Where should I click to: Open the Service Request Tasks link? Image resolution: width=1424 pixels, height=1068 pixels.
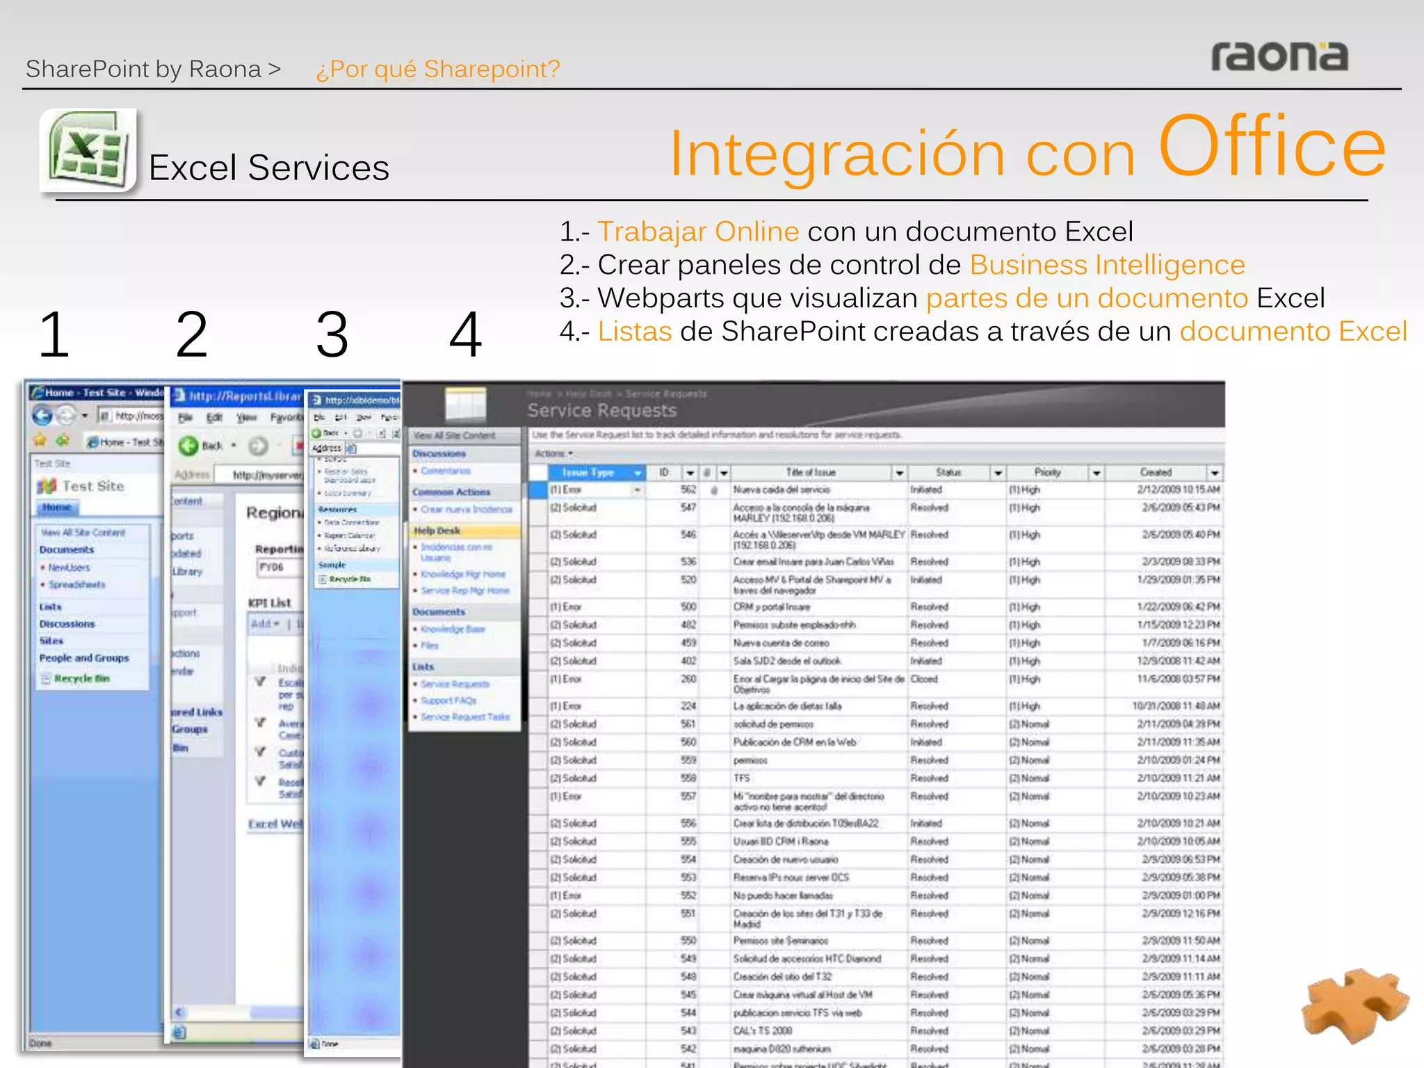(x=465, y=717)
